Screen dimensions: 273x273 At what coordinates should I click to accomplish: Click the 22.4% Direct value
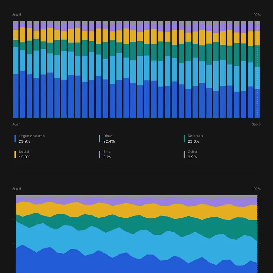pyautogui.click(x=109, y=141)
